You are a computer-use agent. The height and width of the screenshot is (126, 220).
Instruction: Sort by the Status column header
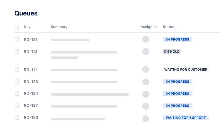(168, 27)
